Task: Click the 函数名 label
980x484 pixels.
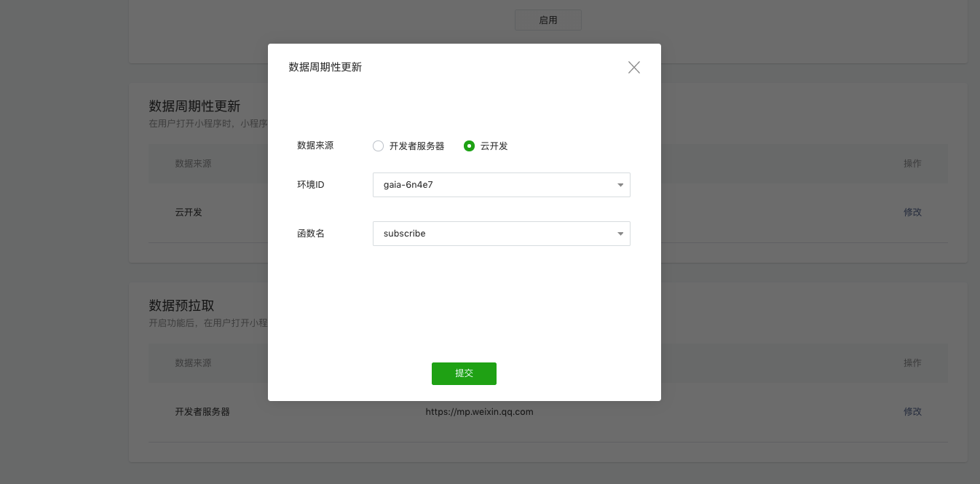Action: coord(311,234)
